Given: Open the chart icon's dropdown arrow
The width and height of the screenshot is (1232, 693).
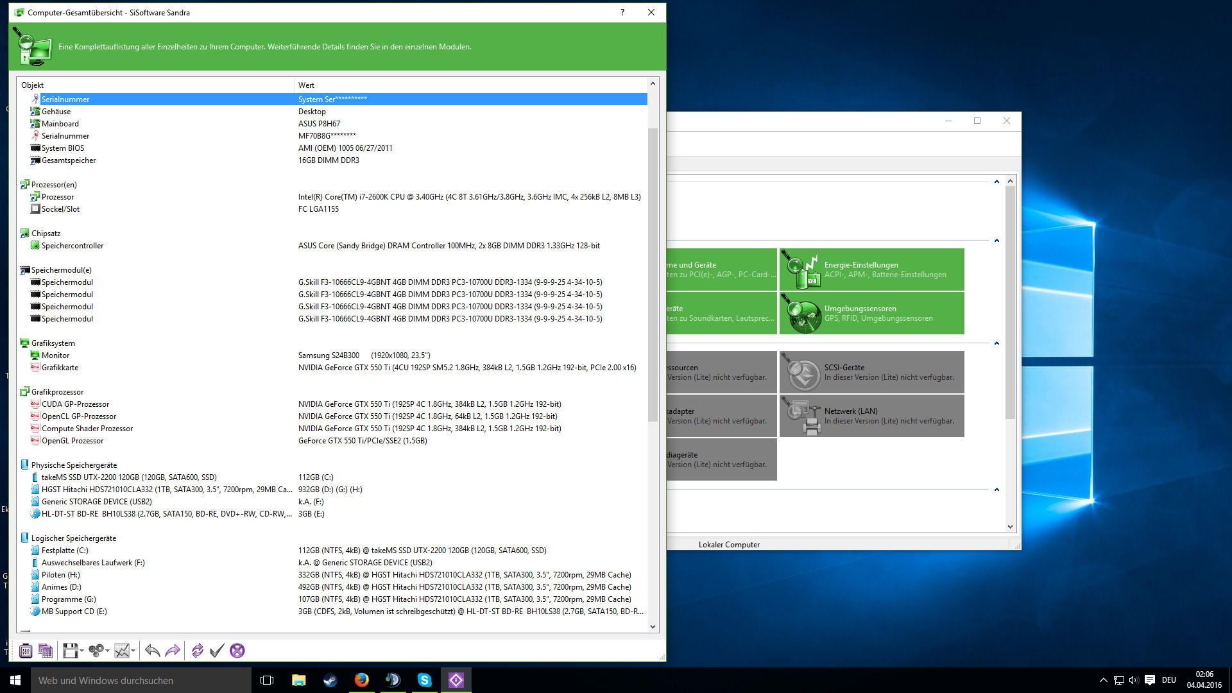Looking at the screenshot, I should click(133, 651).
